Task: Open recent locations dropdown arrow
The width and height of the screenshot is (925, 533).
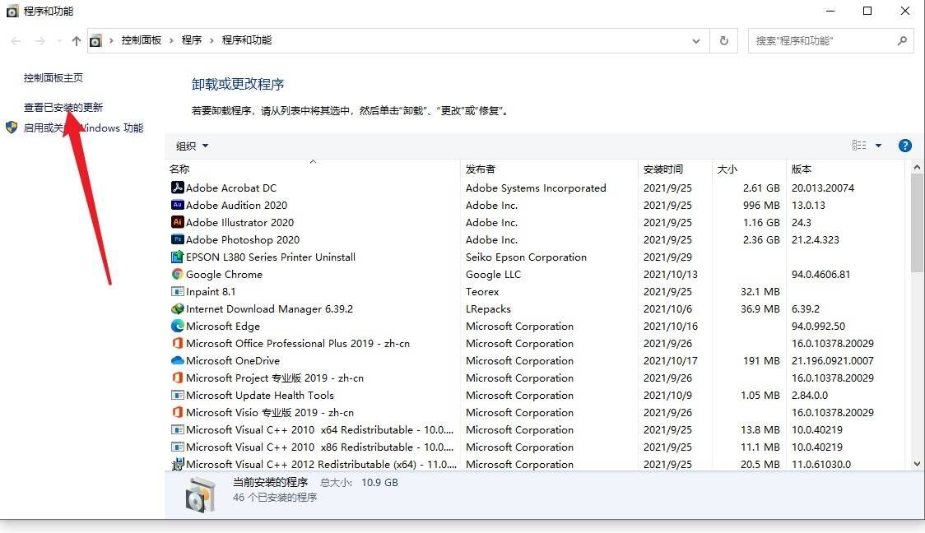Action: pos(59,40)
